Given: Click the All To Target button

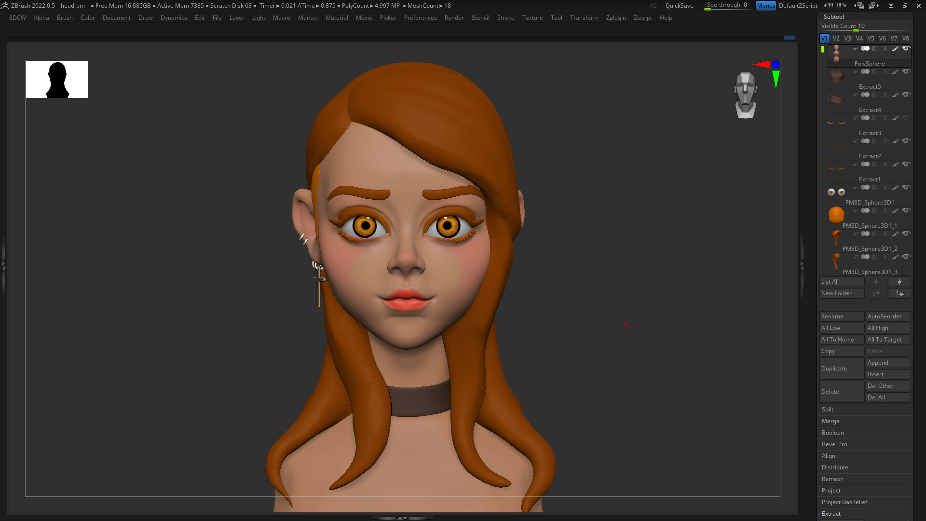Looking at the screenshot, I should pyautogui.click(x=887, y=340).
